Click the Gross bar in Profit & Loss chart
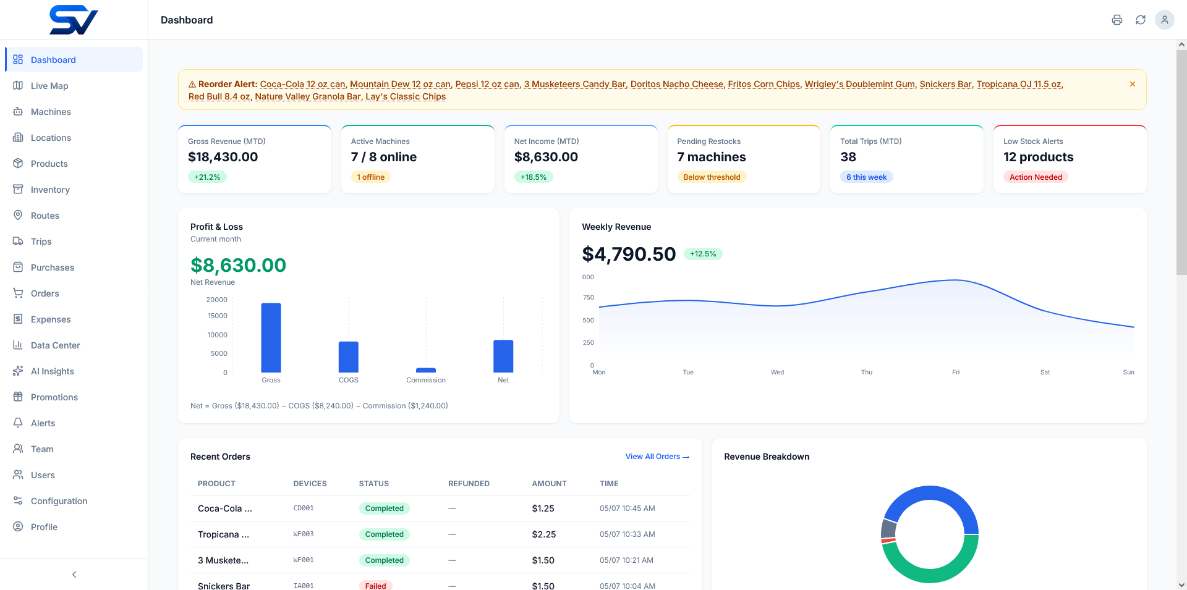Viewport: 1187px width, 590px height. click(x=271, y=337)
